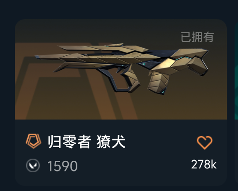Click the orange pentagon tier icon
Viewport: 238px width, 191px height.
tap(34, 141)
